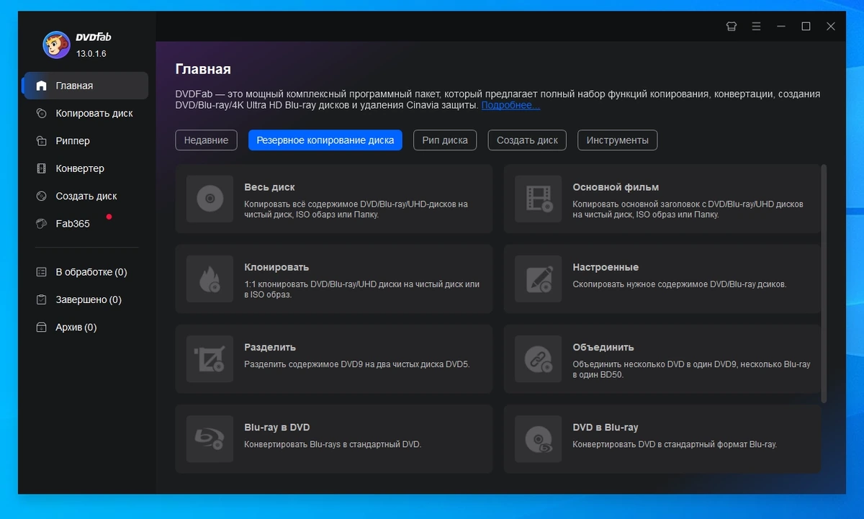Click the Настроенные description text
Image resolution: width=864 pixels, height=519 pixels.
(680, 284)
